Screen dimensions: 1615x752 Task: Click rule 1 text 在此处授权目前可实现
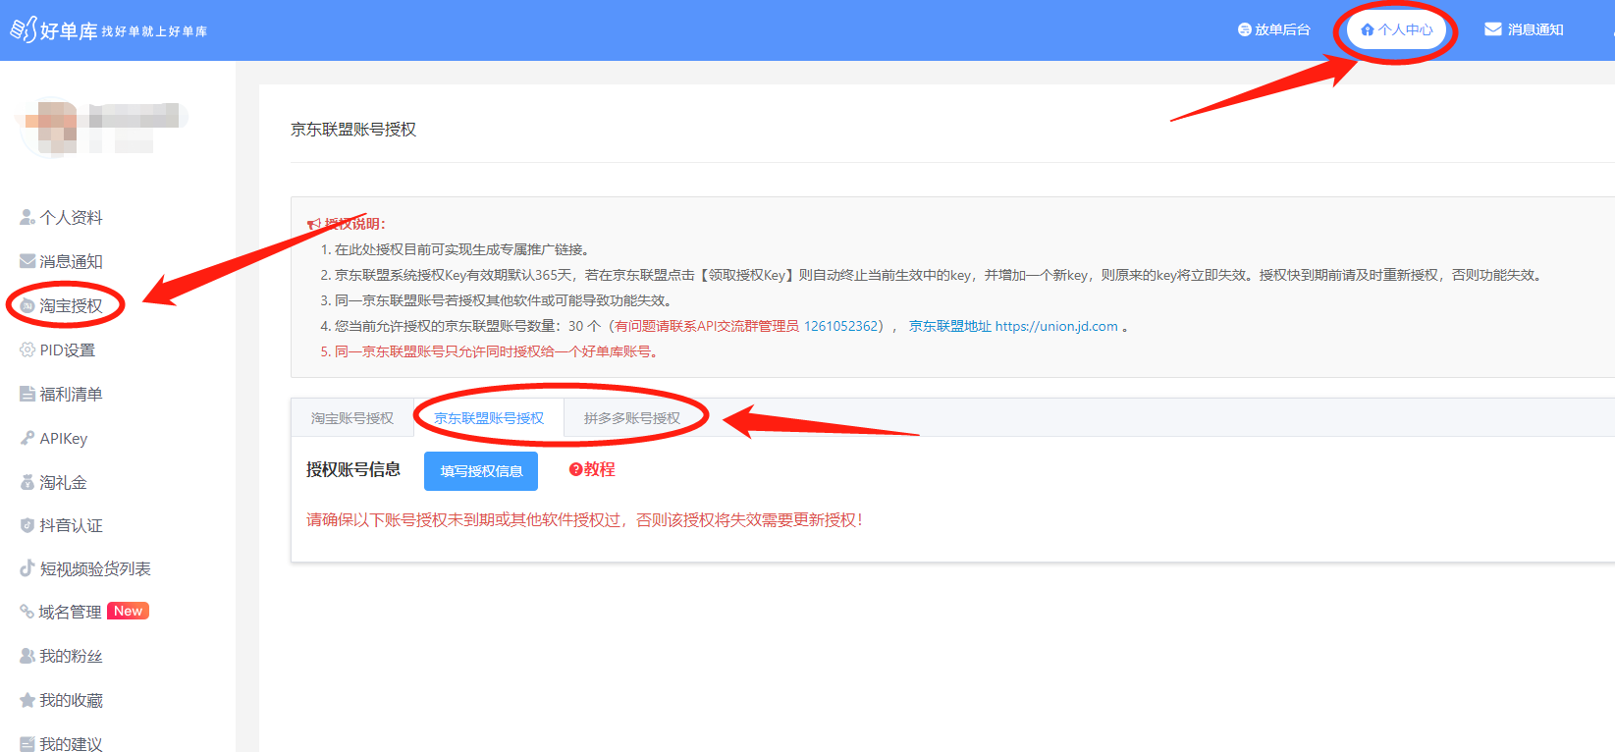coord(455,249)
